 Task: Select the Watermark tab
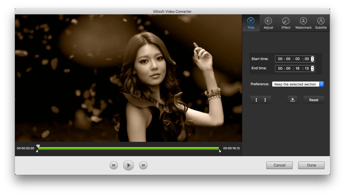coord(303,23)
